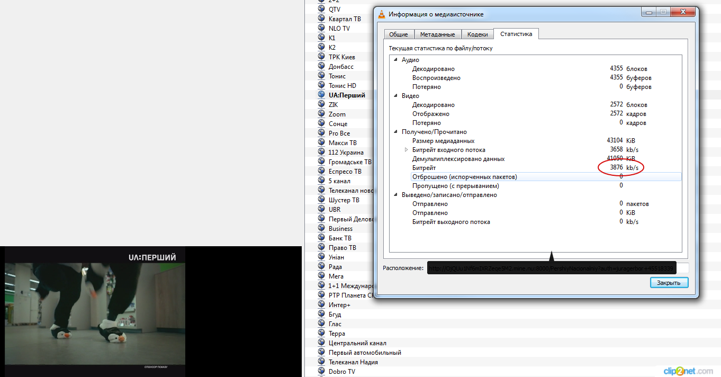This screenshot has height=377, width=721.
Task: Collapse the Видео statistics section
Action: pos(395,96)
